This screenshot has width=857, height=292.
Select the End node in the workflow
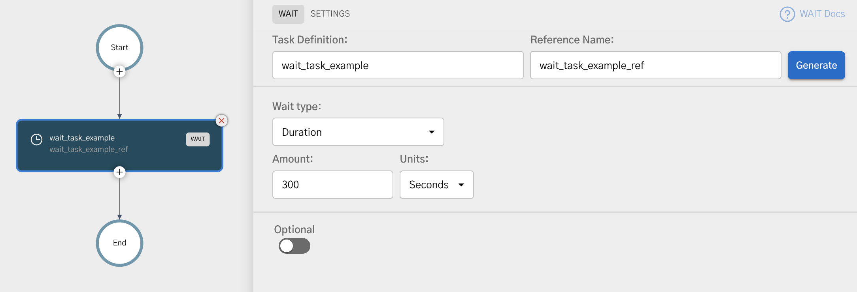pos(119,243)
